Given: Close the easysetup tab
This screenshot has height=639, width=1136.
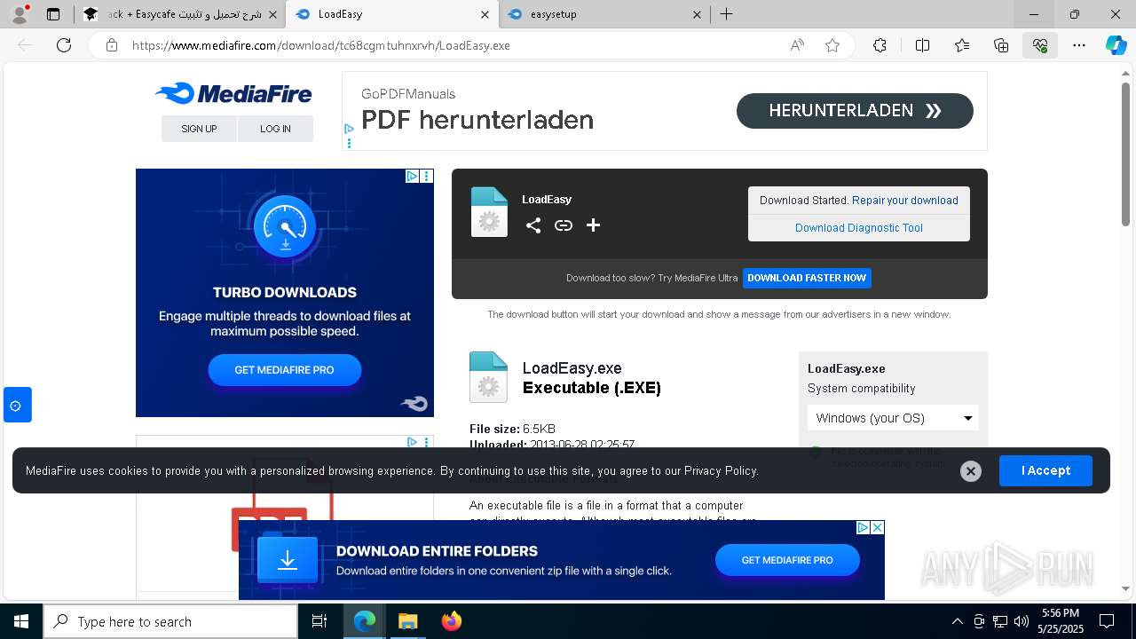Looking at the screenshot, I should click(x=697, y=14).
